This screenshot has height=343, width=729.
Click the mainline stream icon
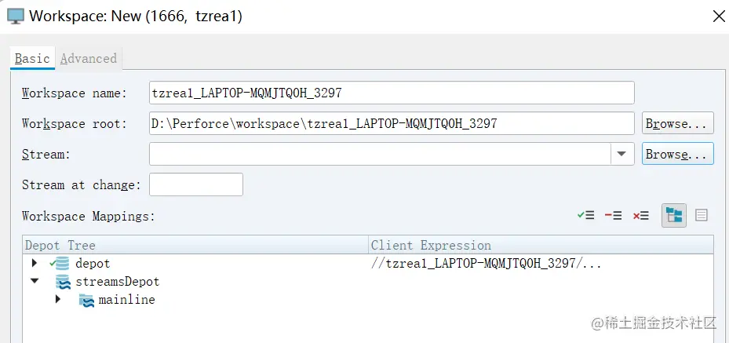pos(86,300)
